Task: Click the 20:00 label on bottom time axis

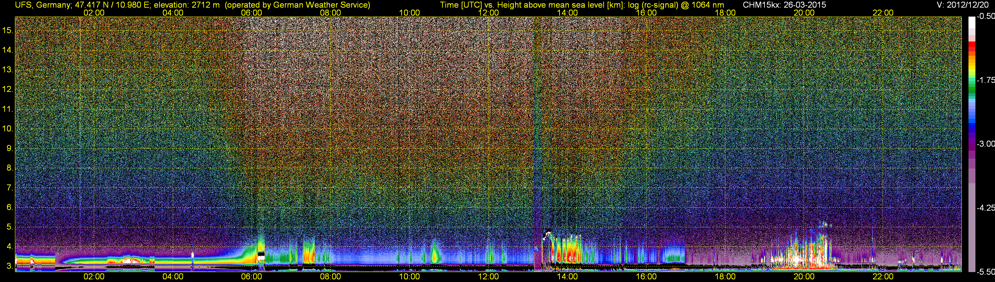Action: 804,277
